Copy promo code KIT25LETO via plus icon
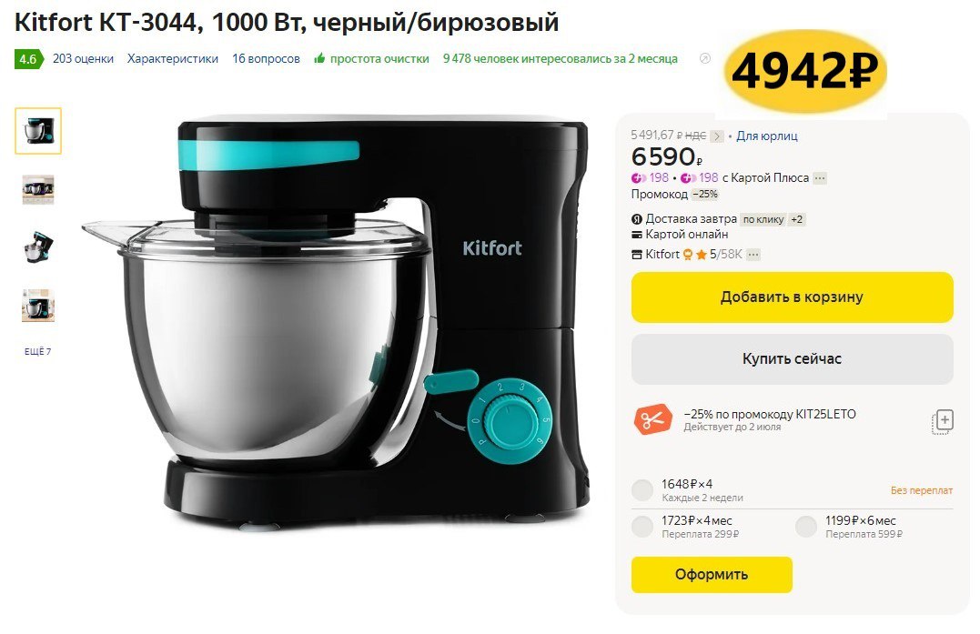This screenshot has width=980, height=634. click(943, 422)
